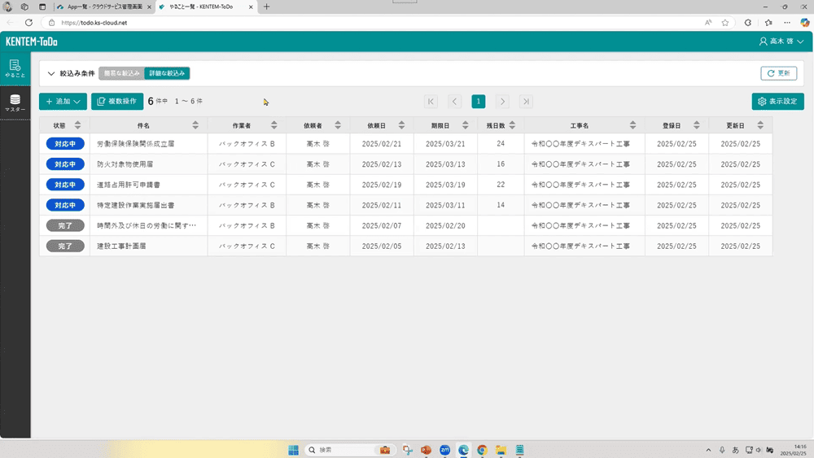The width and height of the screenshot is (814, 458).
Task: Open 表示設定 display settings
Action: pyautogui.click(x=777, y=101)
